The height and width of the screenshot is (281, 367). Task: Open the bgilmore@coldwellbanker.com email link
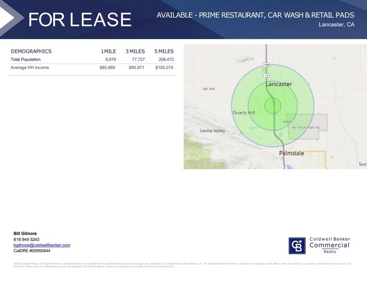(x=42, y=245)
